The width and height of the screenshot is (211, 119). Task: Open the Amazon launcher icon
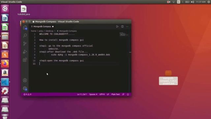(5, 73)
